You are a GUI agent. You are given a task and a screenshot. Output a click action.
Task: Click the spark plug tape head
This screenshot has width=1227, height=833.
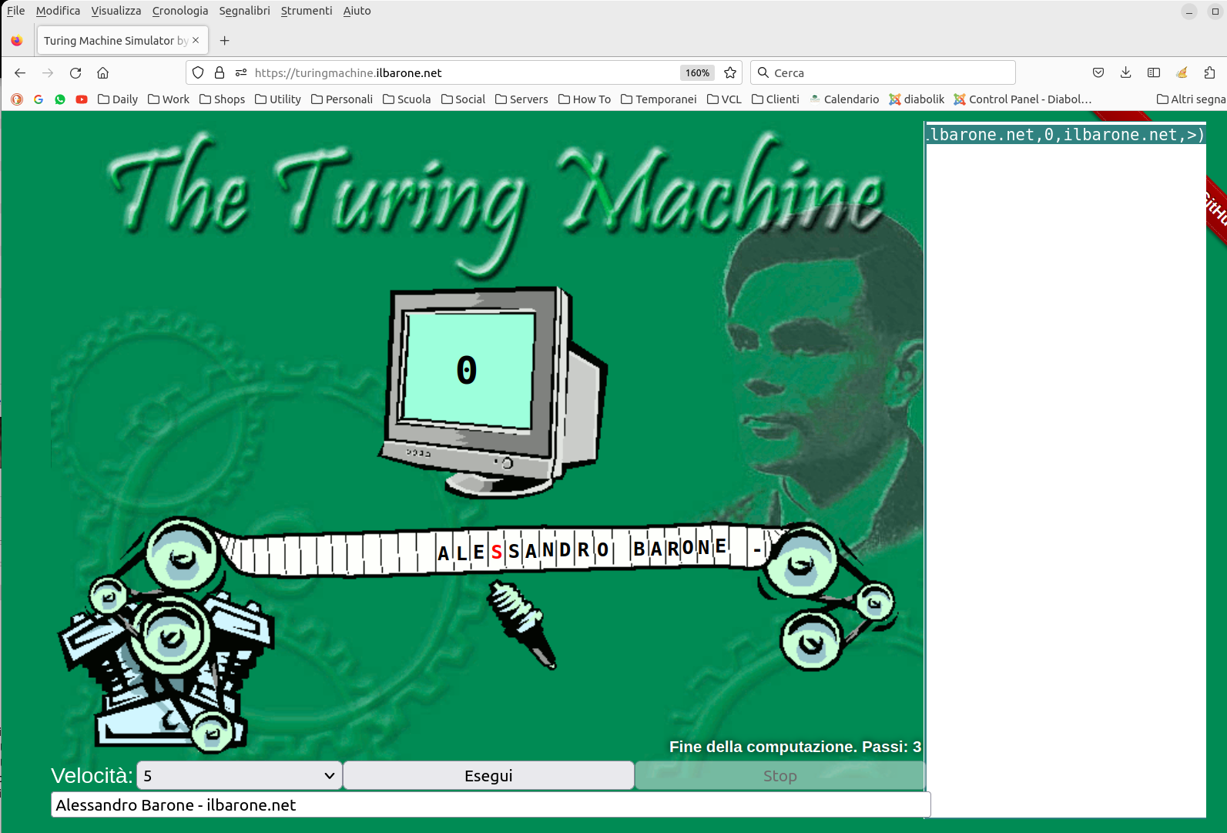522,623
